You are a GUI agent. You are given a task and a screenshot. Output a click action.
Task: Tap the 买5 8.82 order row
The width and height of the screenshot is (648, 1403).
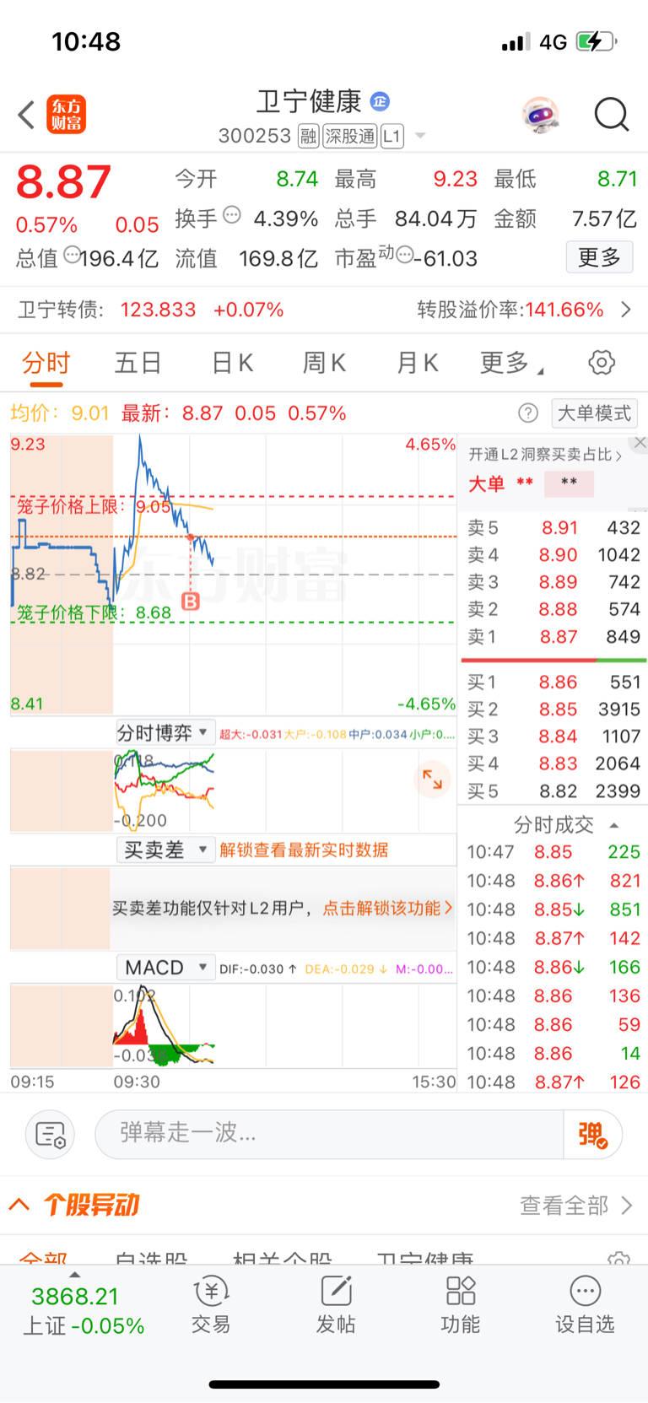[x=553, y=791]
